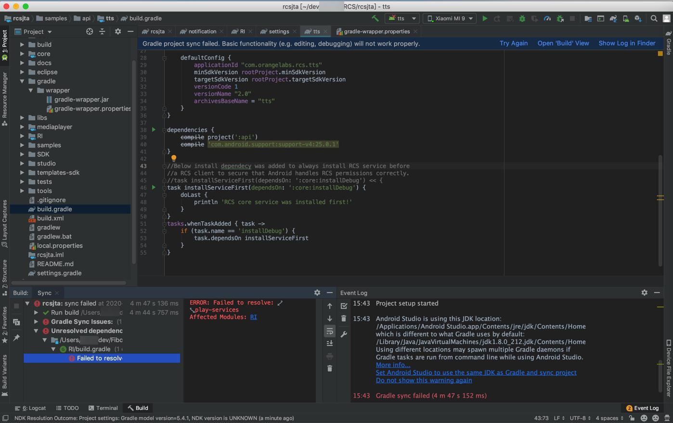Open Xiaomi MI 9 device dropdown
Screen dimensions: 673x423
tap(450, 18)
